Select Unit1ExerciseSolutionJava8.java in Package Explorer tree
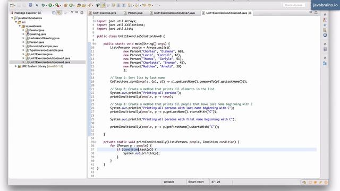Viewport: 340px width, 191px height. (x=49, y=62)
